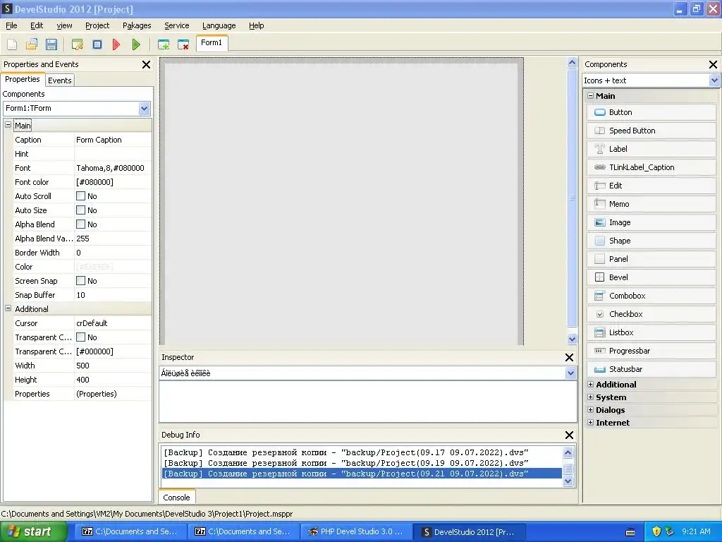Collapse the Main properties group
Viewport: 722px width, 542px height.
(8, 125)
